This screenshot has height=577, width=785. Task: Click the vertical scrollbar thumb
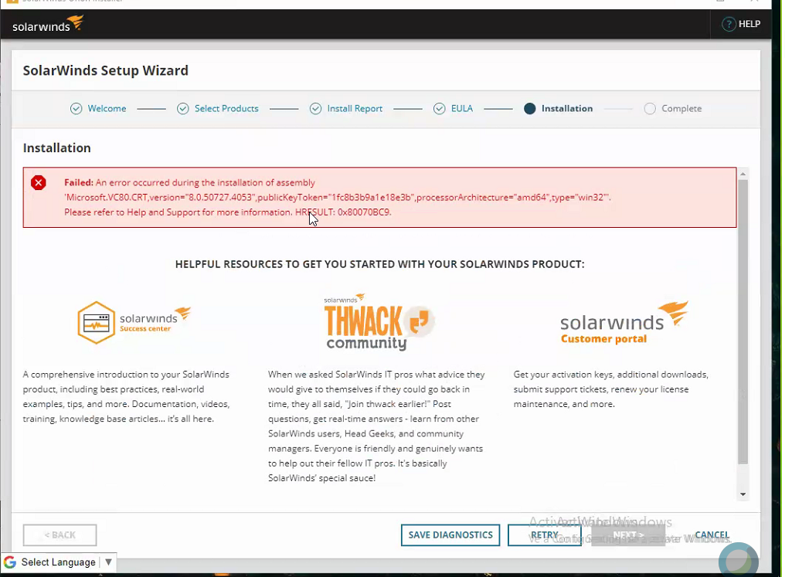(743, 322)
